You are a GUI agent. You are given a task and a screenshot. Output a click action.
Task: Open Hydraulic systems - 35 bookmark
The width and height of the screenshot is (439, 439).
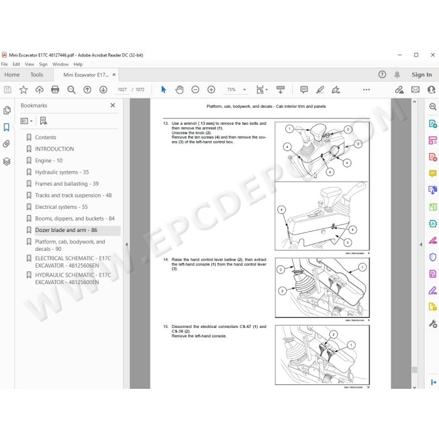(62, 172)
